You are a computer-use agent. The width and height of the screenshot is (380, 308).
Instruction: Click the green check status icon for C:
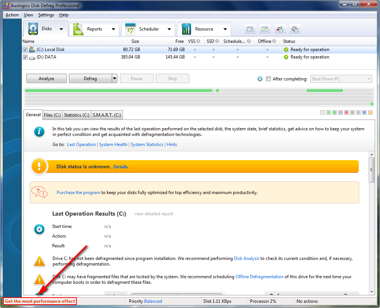coord(286,50)
